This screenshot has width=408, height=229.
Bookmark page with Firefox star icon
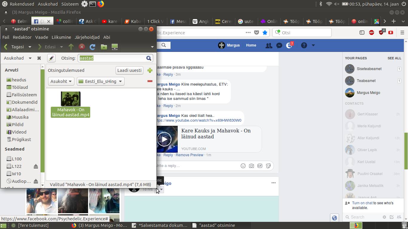click(265, 33)
